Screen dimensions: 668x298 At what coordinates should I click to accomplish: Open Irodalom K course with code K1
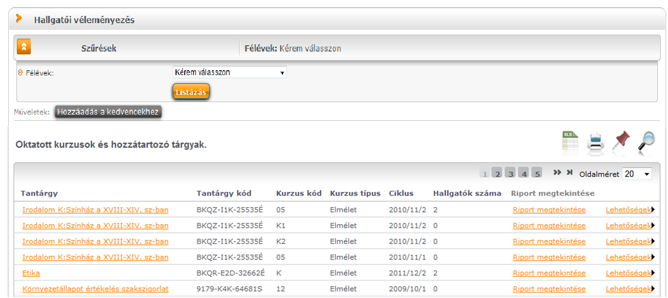(x=95, y=226)
